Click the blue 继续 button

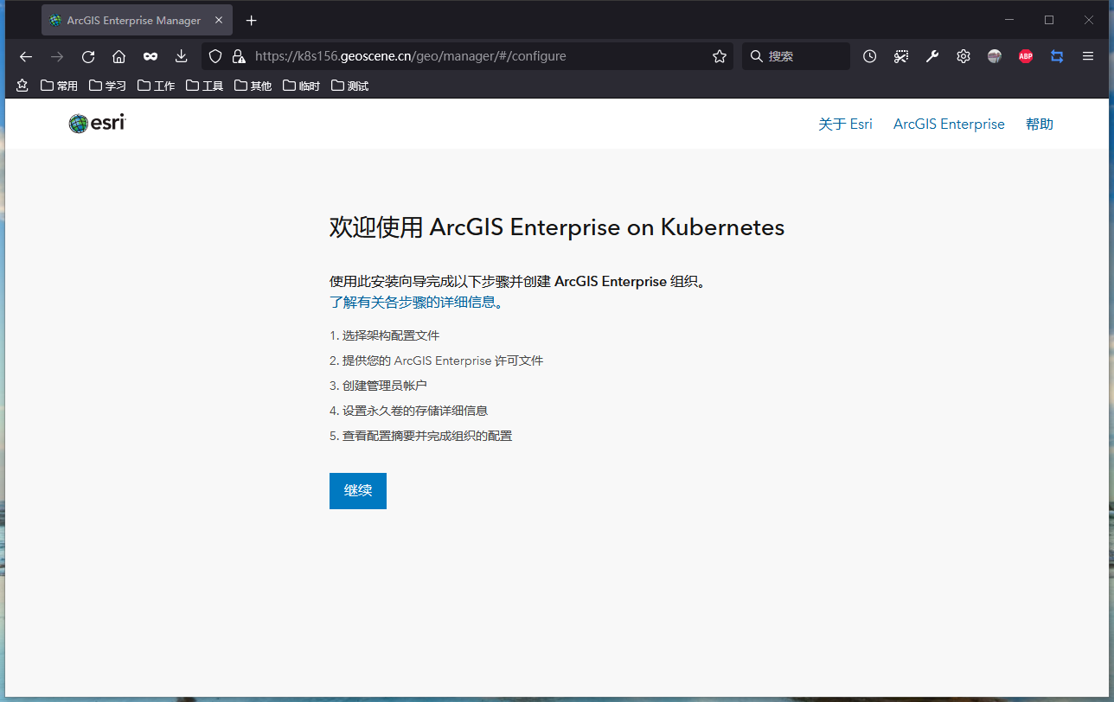click(x=358, y=491)
